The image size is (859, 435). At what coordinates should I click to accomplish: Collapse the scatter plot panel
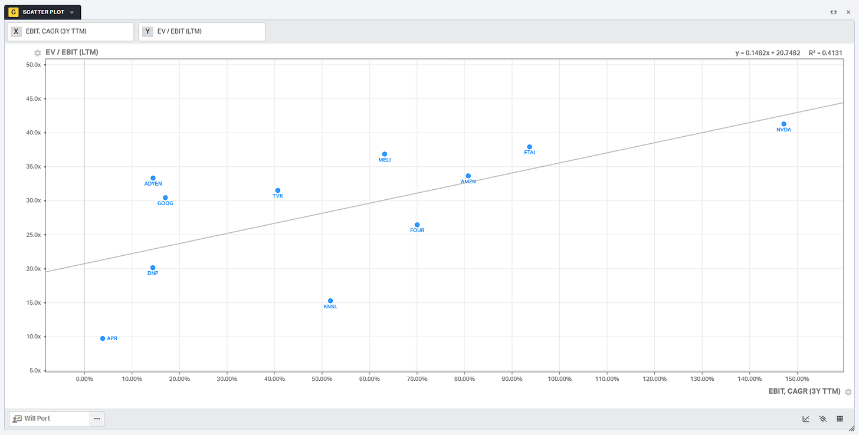tap(833, 12)
